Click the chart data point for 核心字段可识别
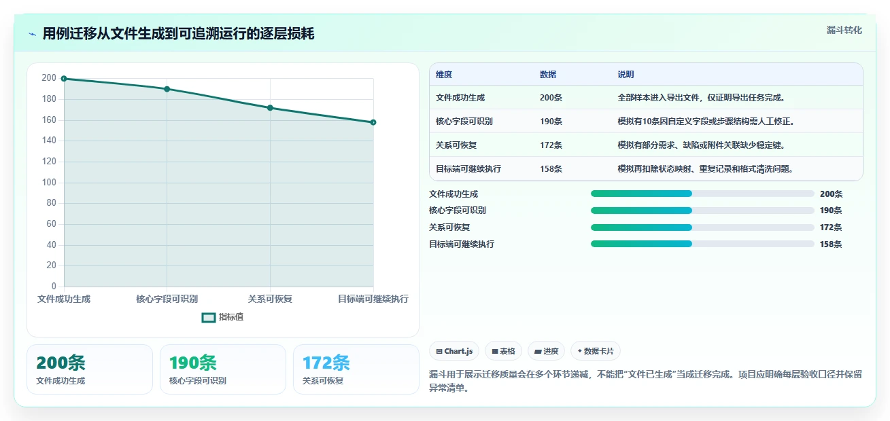The image size is (890, 421). [167, 89]
